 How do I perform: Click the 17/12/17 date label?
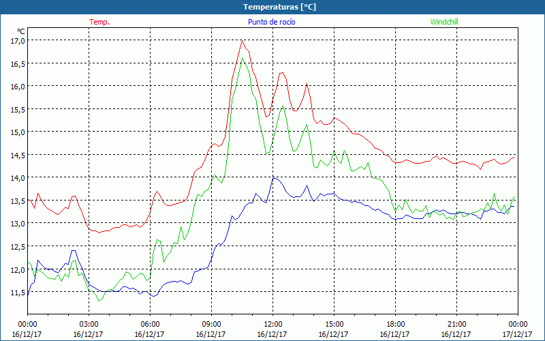[518, 334]
